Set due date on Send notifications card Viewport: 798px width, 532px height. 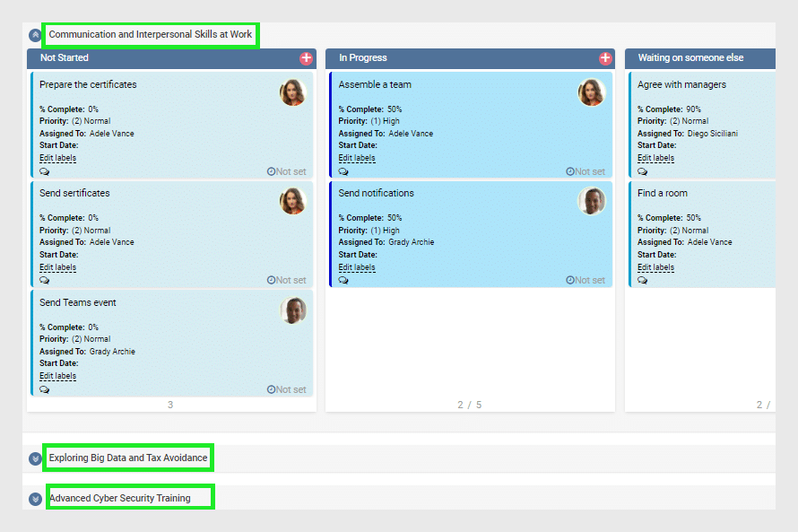click(x=585, y=280)
